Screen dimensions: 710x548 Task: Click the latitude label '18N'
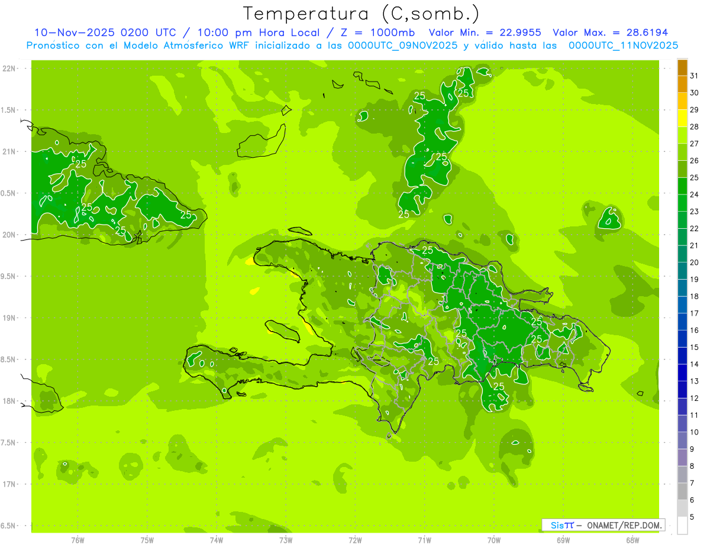10,401
